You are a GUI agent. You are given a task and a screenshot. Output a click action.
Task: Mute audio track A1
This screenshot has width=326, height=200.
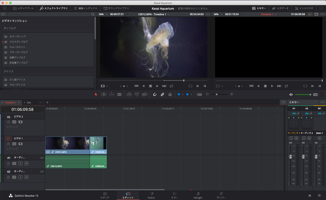26,163
